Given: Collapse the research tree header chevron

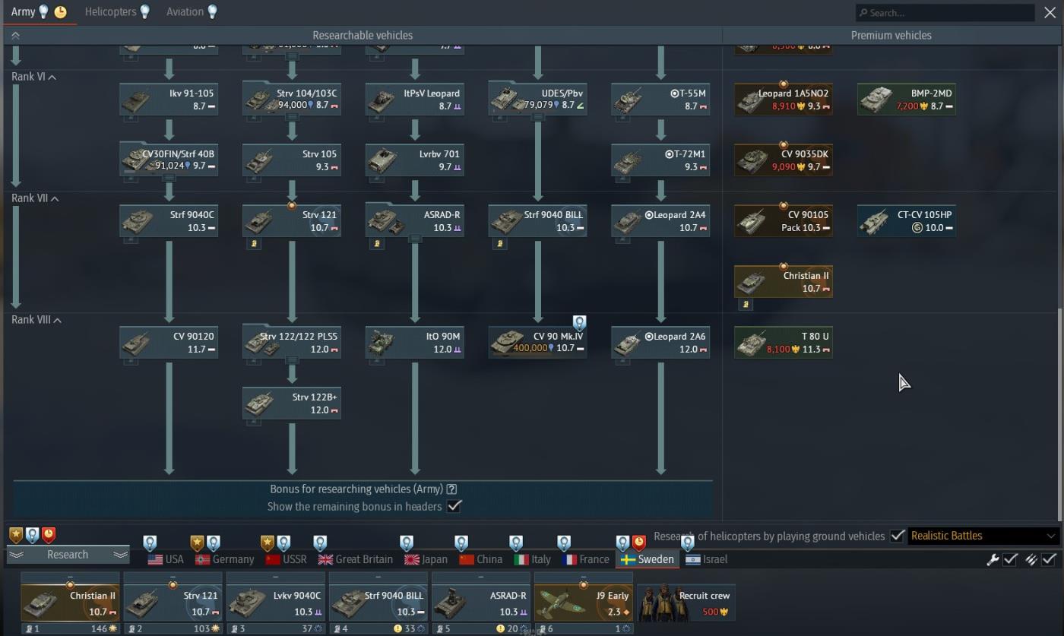Looking at the screenshot, I should [15, 36].
